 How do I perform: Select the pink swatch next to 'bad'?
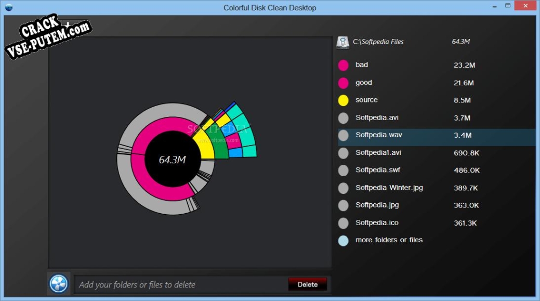click(x=344, y=65)
